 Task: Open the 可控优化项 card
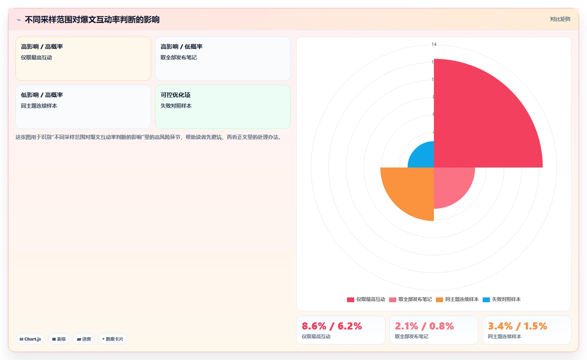click(223, 107)
